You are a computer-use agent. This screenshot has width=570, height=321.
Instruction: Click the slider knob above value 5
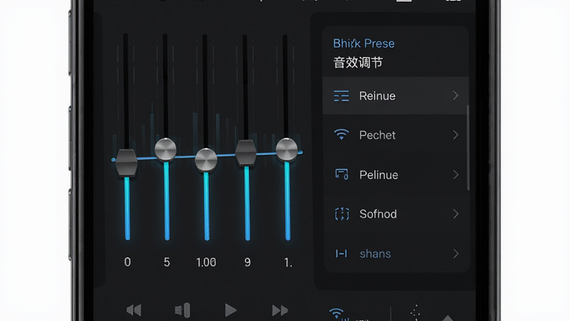point(165,149)
